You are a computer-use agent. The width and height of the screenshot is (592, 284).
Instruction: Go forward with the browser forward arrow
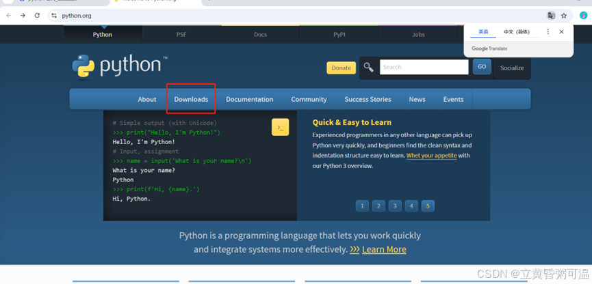23,16
